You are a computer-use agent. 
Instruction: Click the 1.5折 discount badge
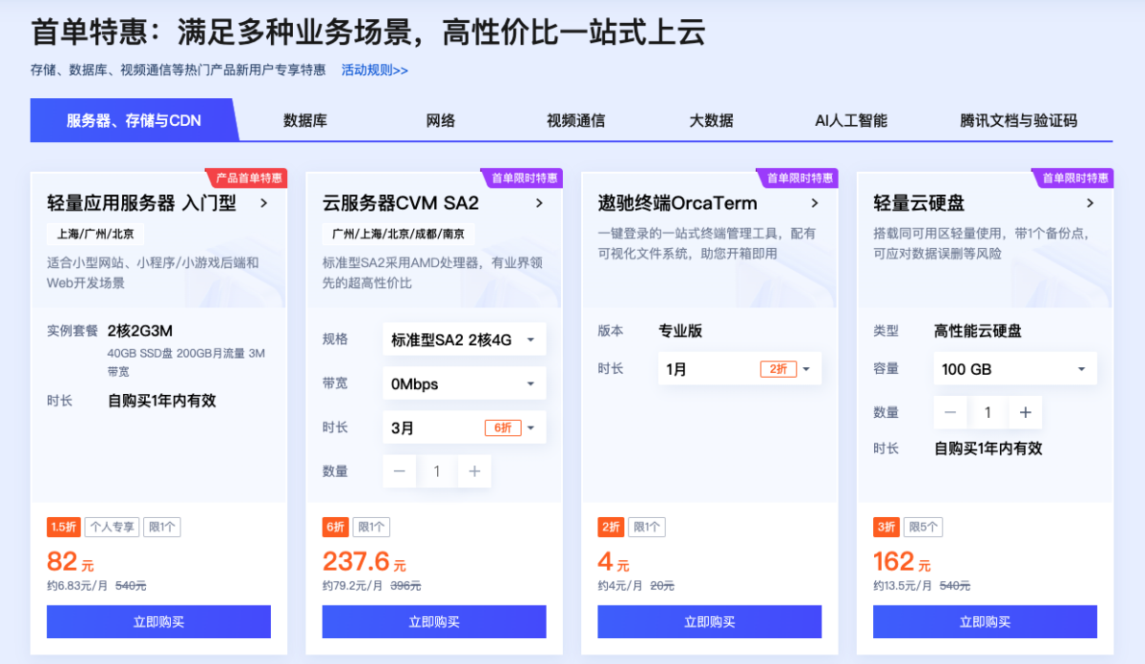tap(64, 527)
